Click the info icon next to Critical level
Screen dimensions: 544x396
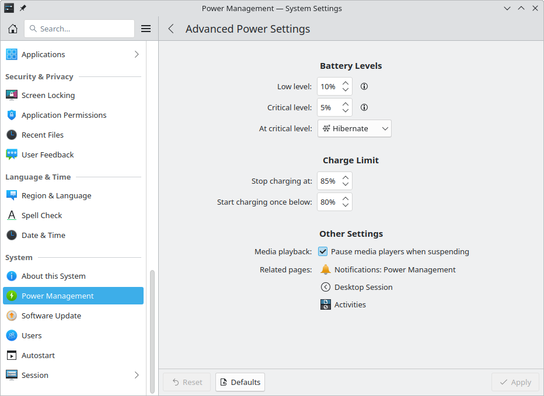click(364, 107)
